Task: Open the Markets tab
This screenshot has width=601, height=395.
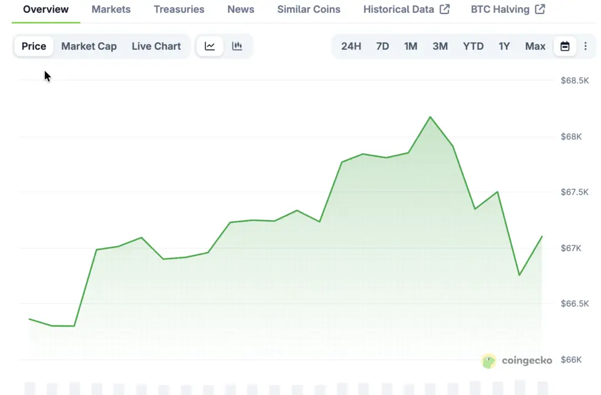Action: (x=111, y=9)
